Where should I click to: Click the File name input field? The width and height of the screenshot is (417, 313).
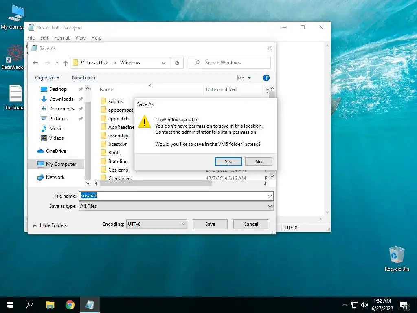[x=176, y=196]
